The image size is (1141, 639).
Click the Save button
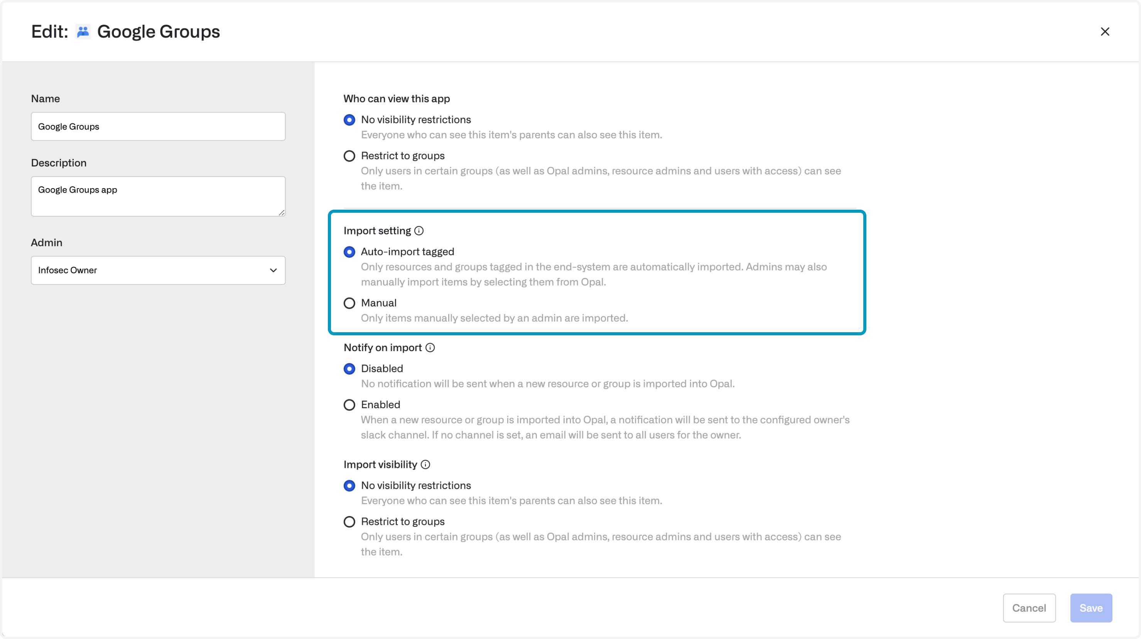click(x=1090, y=607)
